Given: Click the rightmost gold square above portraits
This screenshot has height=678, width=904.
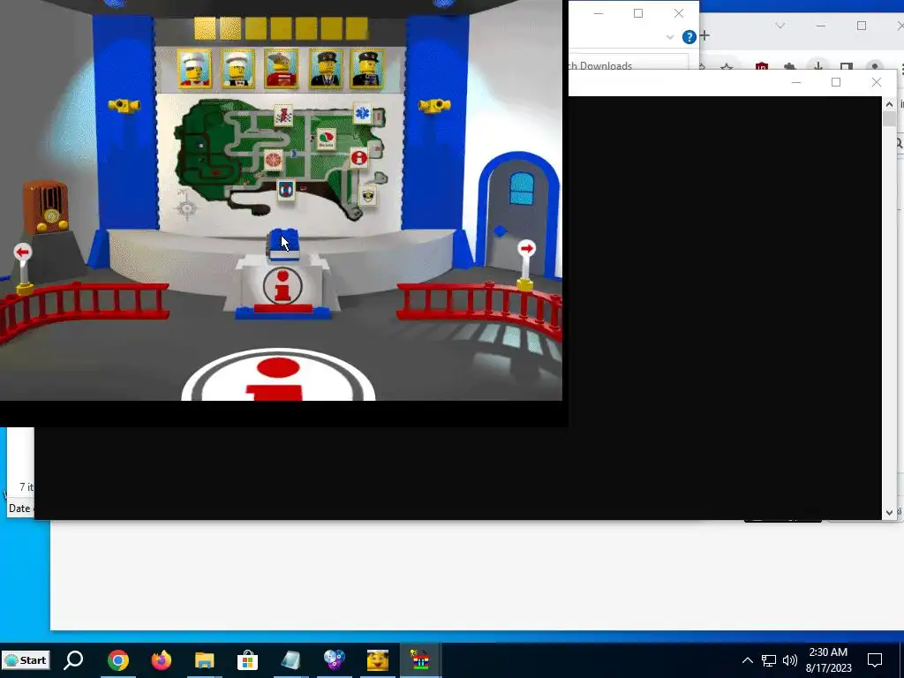Looking at the screenshot, I should [358, 28].
